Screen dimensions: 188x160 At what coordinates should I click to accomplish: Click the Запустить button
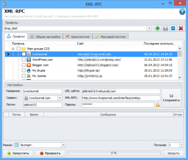click(18, 153)
